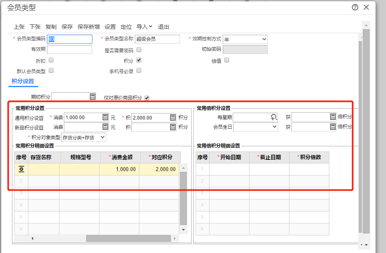386x253 pixels.
Task: Toggle the 手机号必录 checkbox
Action: (139, 70)
